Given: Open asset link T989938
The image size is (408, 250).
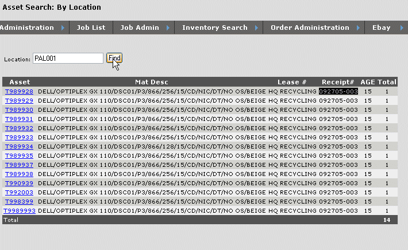Looking at the screenshot, I should tap(20, 174).
